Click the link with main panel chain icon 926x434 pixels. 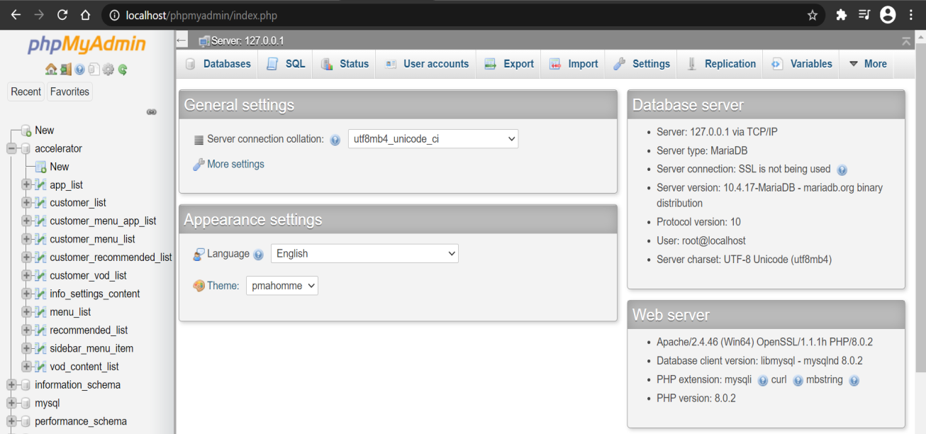tap(151, 112)
